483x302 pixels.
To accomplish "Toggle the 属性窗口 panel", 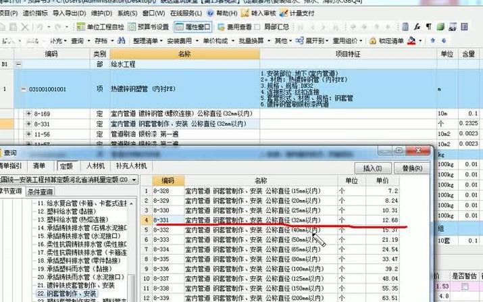I will 193,27.
